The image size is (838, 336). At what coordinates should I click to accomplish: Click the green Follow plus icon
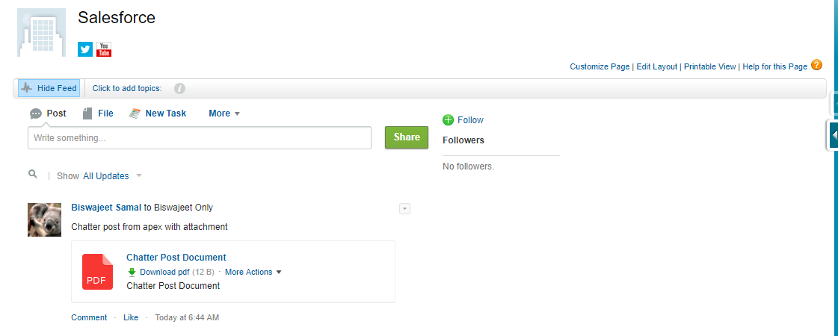point(448,120)
